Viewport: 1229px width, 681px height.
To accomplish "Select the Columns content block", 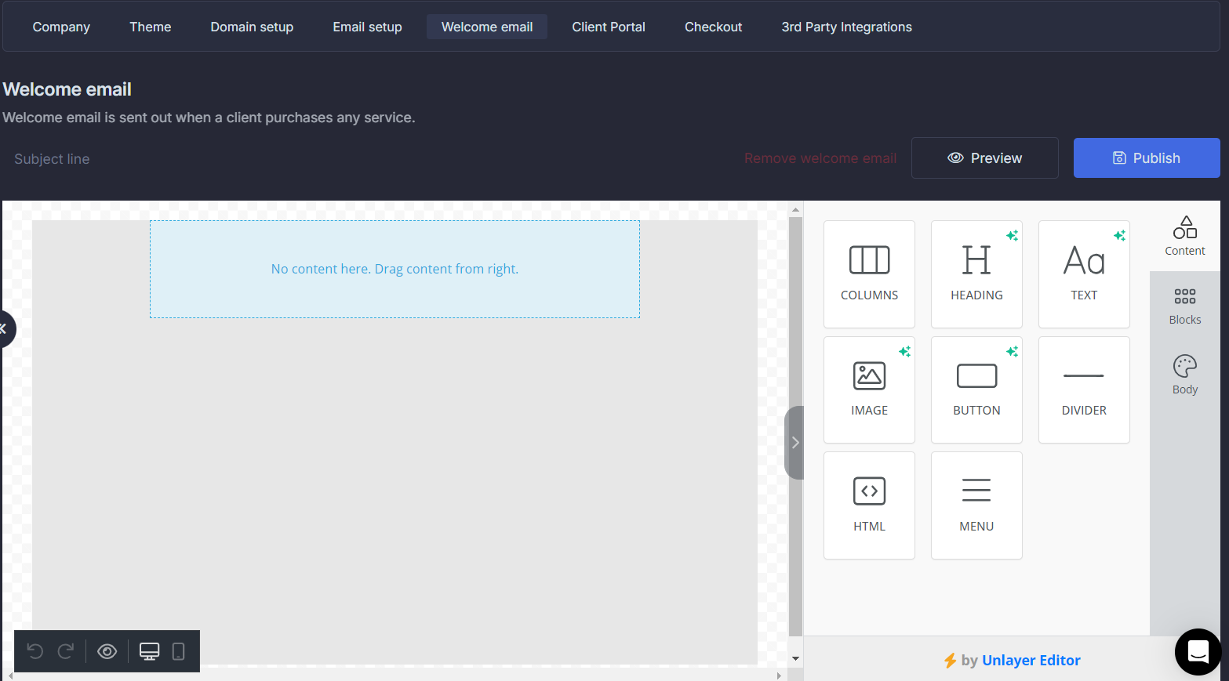I will pos(869,274).
